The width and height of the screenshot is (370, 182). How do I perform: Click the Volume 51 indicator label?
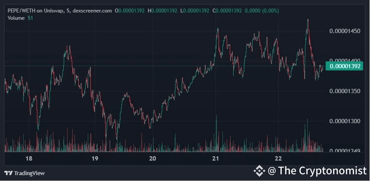(x=20, y=18)
